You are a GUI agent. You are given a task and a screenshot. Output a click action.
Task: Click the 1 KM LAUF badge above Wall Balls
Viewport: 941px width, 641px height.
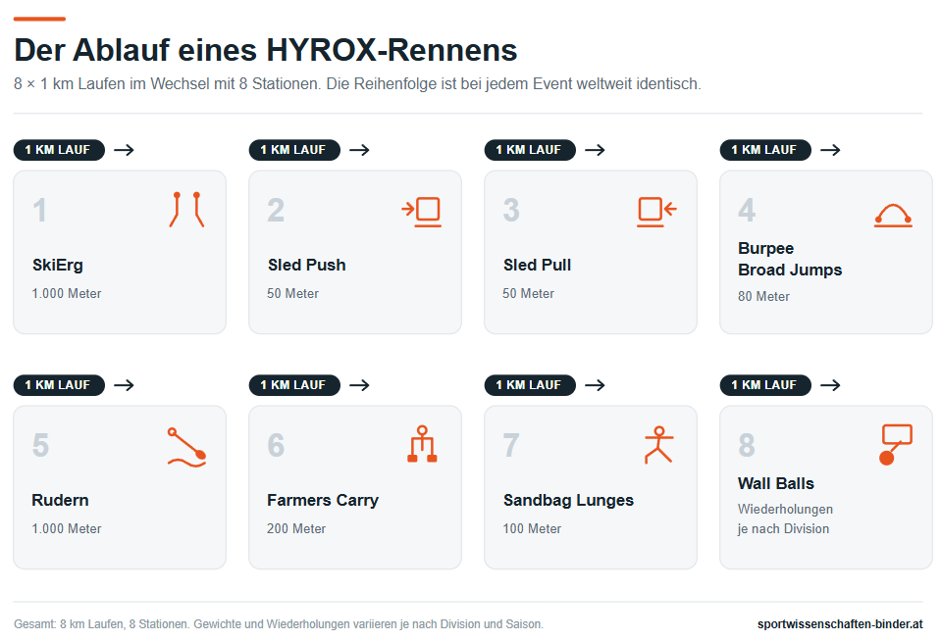point(765,385)
